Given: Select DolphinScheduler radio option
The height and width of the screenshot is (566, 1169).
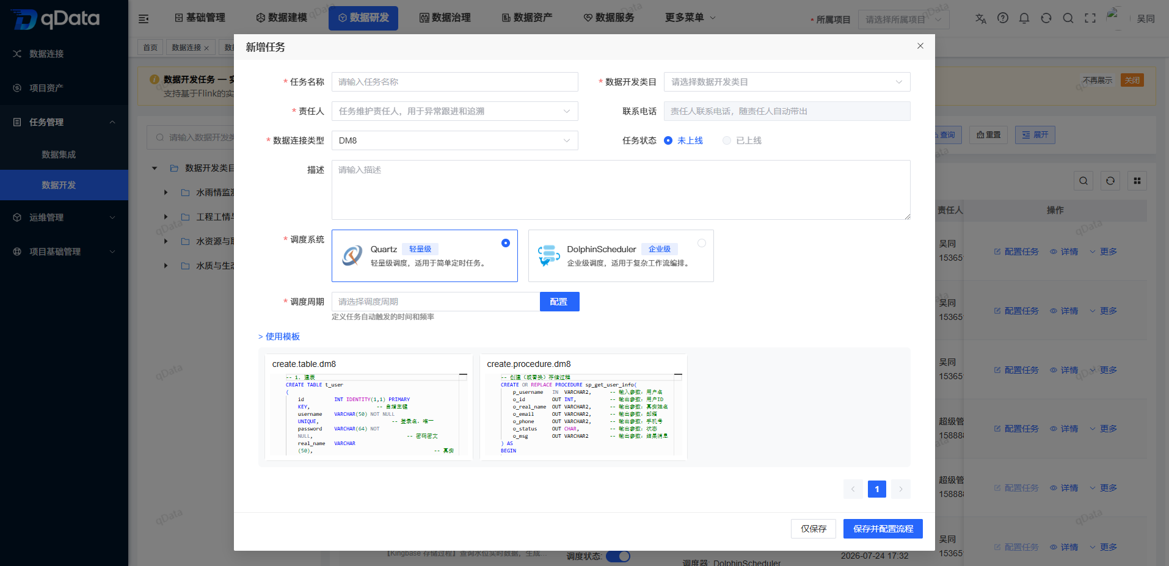Looking at the screenshot, I should (702, 243).
